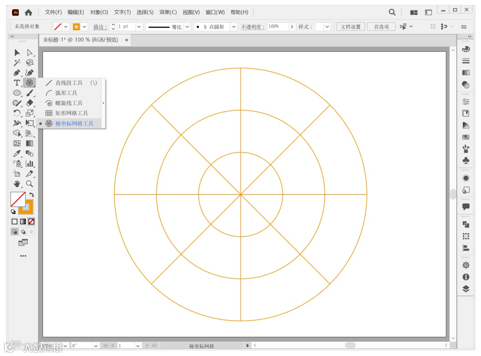The width and height of the screenshot is (481, 356).
Task: Open the 样式 style dropdown
Action: point(327,27)
